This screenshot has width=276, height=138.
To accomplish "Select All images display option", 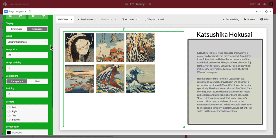I will point(37,29).
